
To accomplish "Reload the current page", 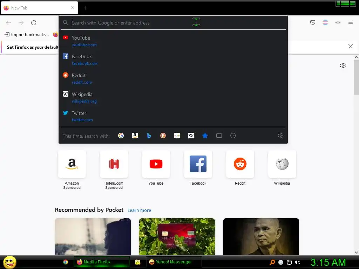I will tap(34, 23).
